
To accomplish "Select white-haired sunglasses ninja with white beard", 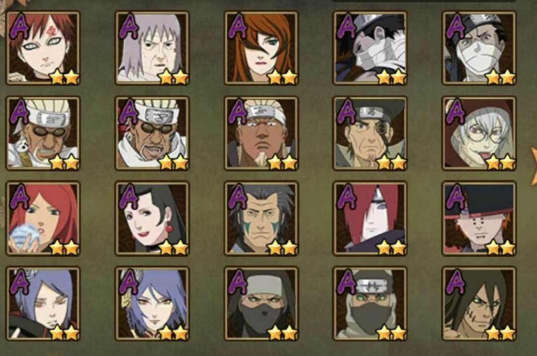I will [43, 133].
